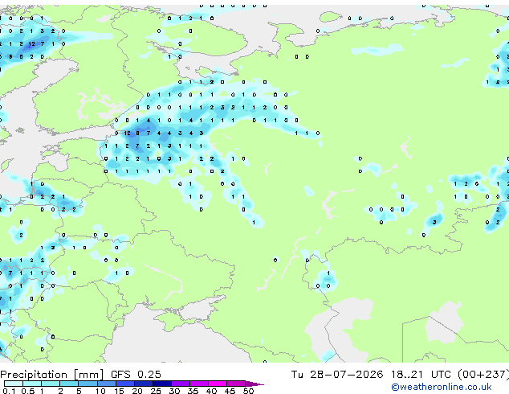Screen dimensions: 509x394
Task: Click the '18..21 UTC' time range text
Action: [x=421, y=375]
